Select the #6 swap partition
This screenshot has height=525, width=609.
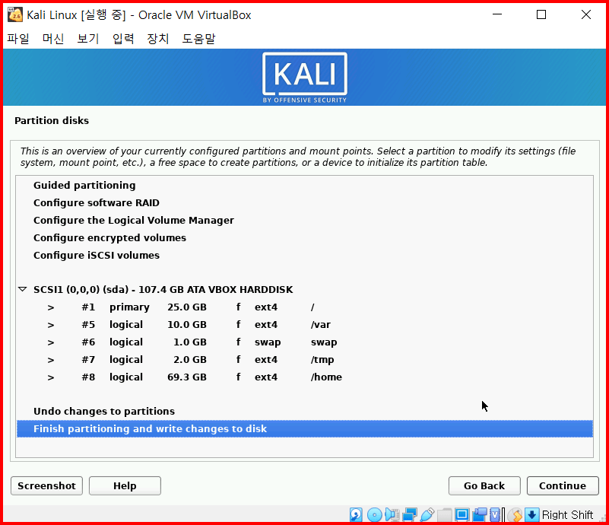coord(304,342)
